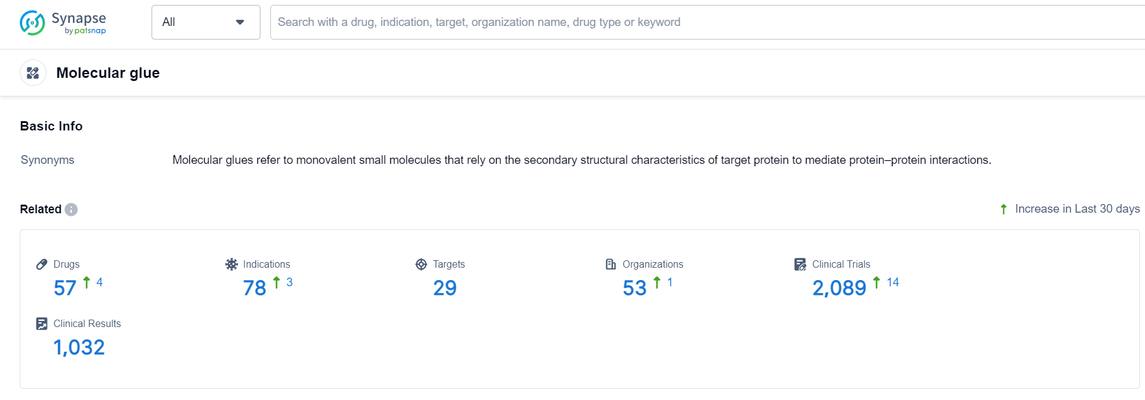Click the Indications virus icon
Image resolution: width=1145 pixels, height=400 pixels.
click(231, 265)
